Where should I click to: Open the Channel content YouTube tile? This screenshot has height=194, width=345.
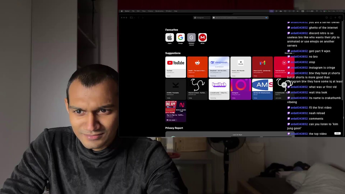coord(197,89)
